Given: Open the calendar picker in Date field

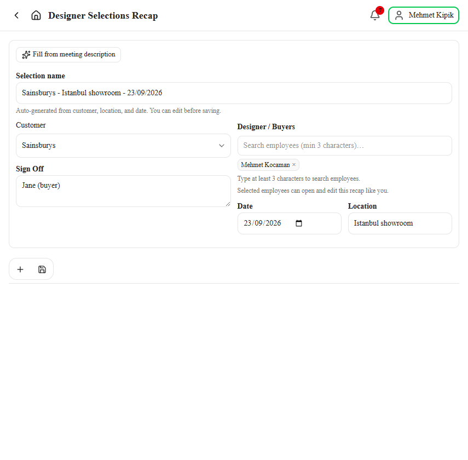Looking at the screenshot, I should pos(299,223).
